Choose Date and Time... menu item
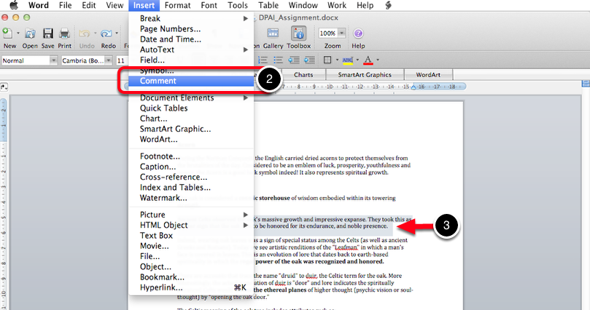 point(191,39)
